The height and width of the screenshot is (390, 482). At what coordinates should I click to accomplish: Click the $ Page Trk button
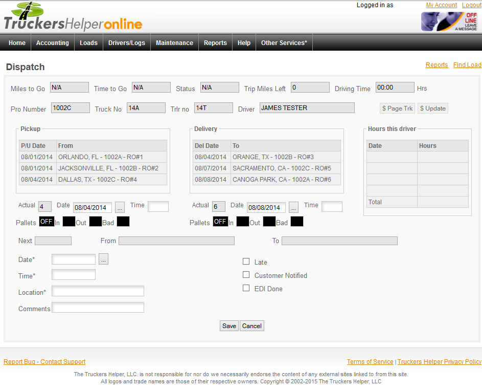(397, 109)
